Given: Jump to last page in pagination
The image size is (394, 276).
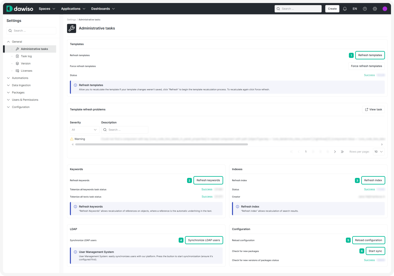Looking at the screenshot, I should 342,152.
